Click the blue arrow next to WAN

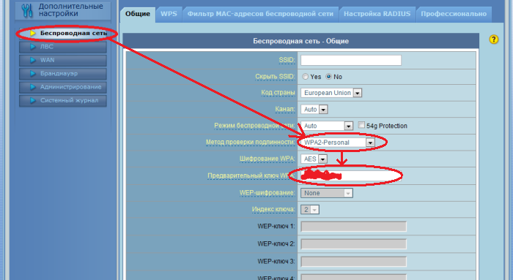click(33, 60)
